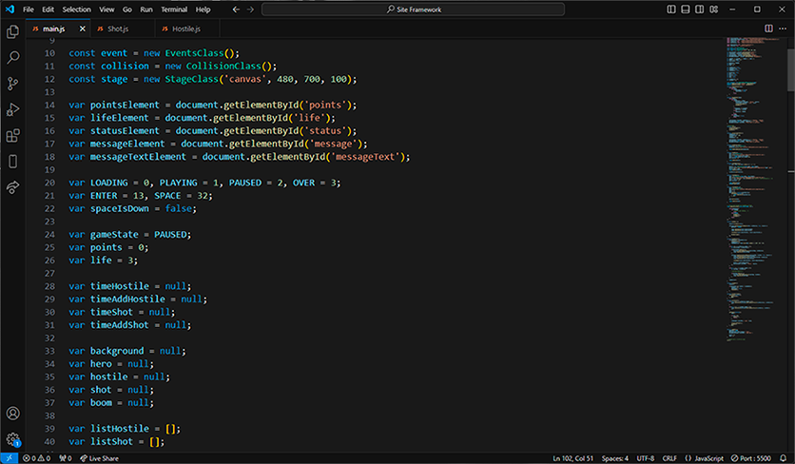Screen dimensions: 795x464
Task: Click the notifications bell in status bar
Action: click(x=784, y=457)
